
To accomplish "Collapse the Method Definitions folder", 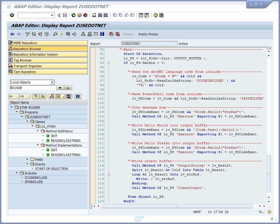I will click(x=38, y=131).
